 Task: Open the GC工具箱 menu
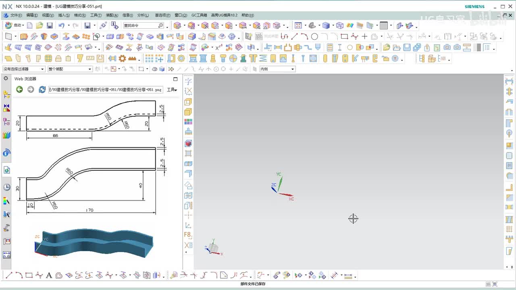(199, 15)
